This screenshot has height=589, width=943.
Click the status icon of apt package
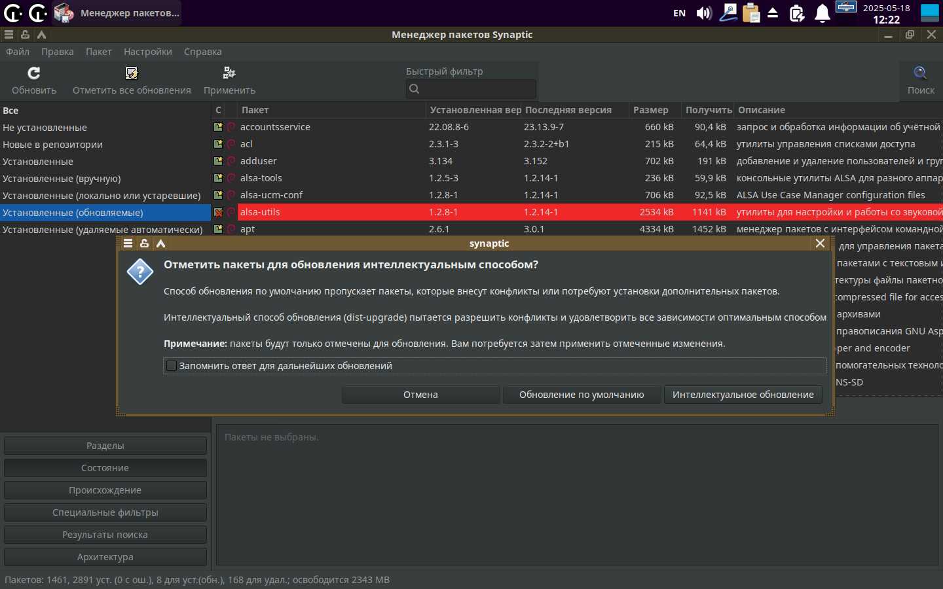218,229
